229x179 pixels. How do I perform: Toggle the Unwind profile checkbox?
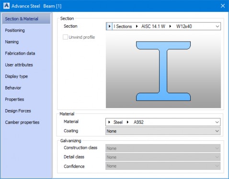tap(65, 37)
